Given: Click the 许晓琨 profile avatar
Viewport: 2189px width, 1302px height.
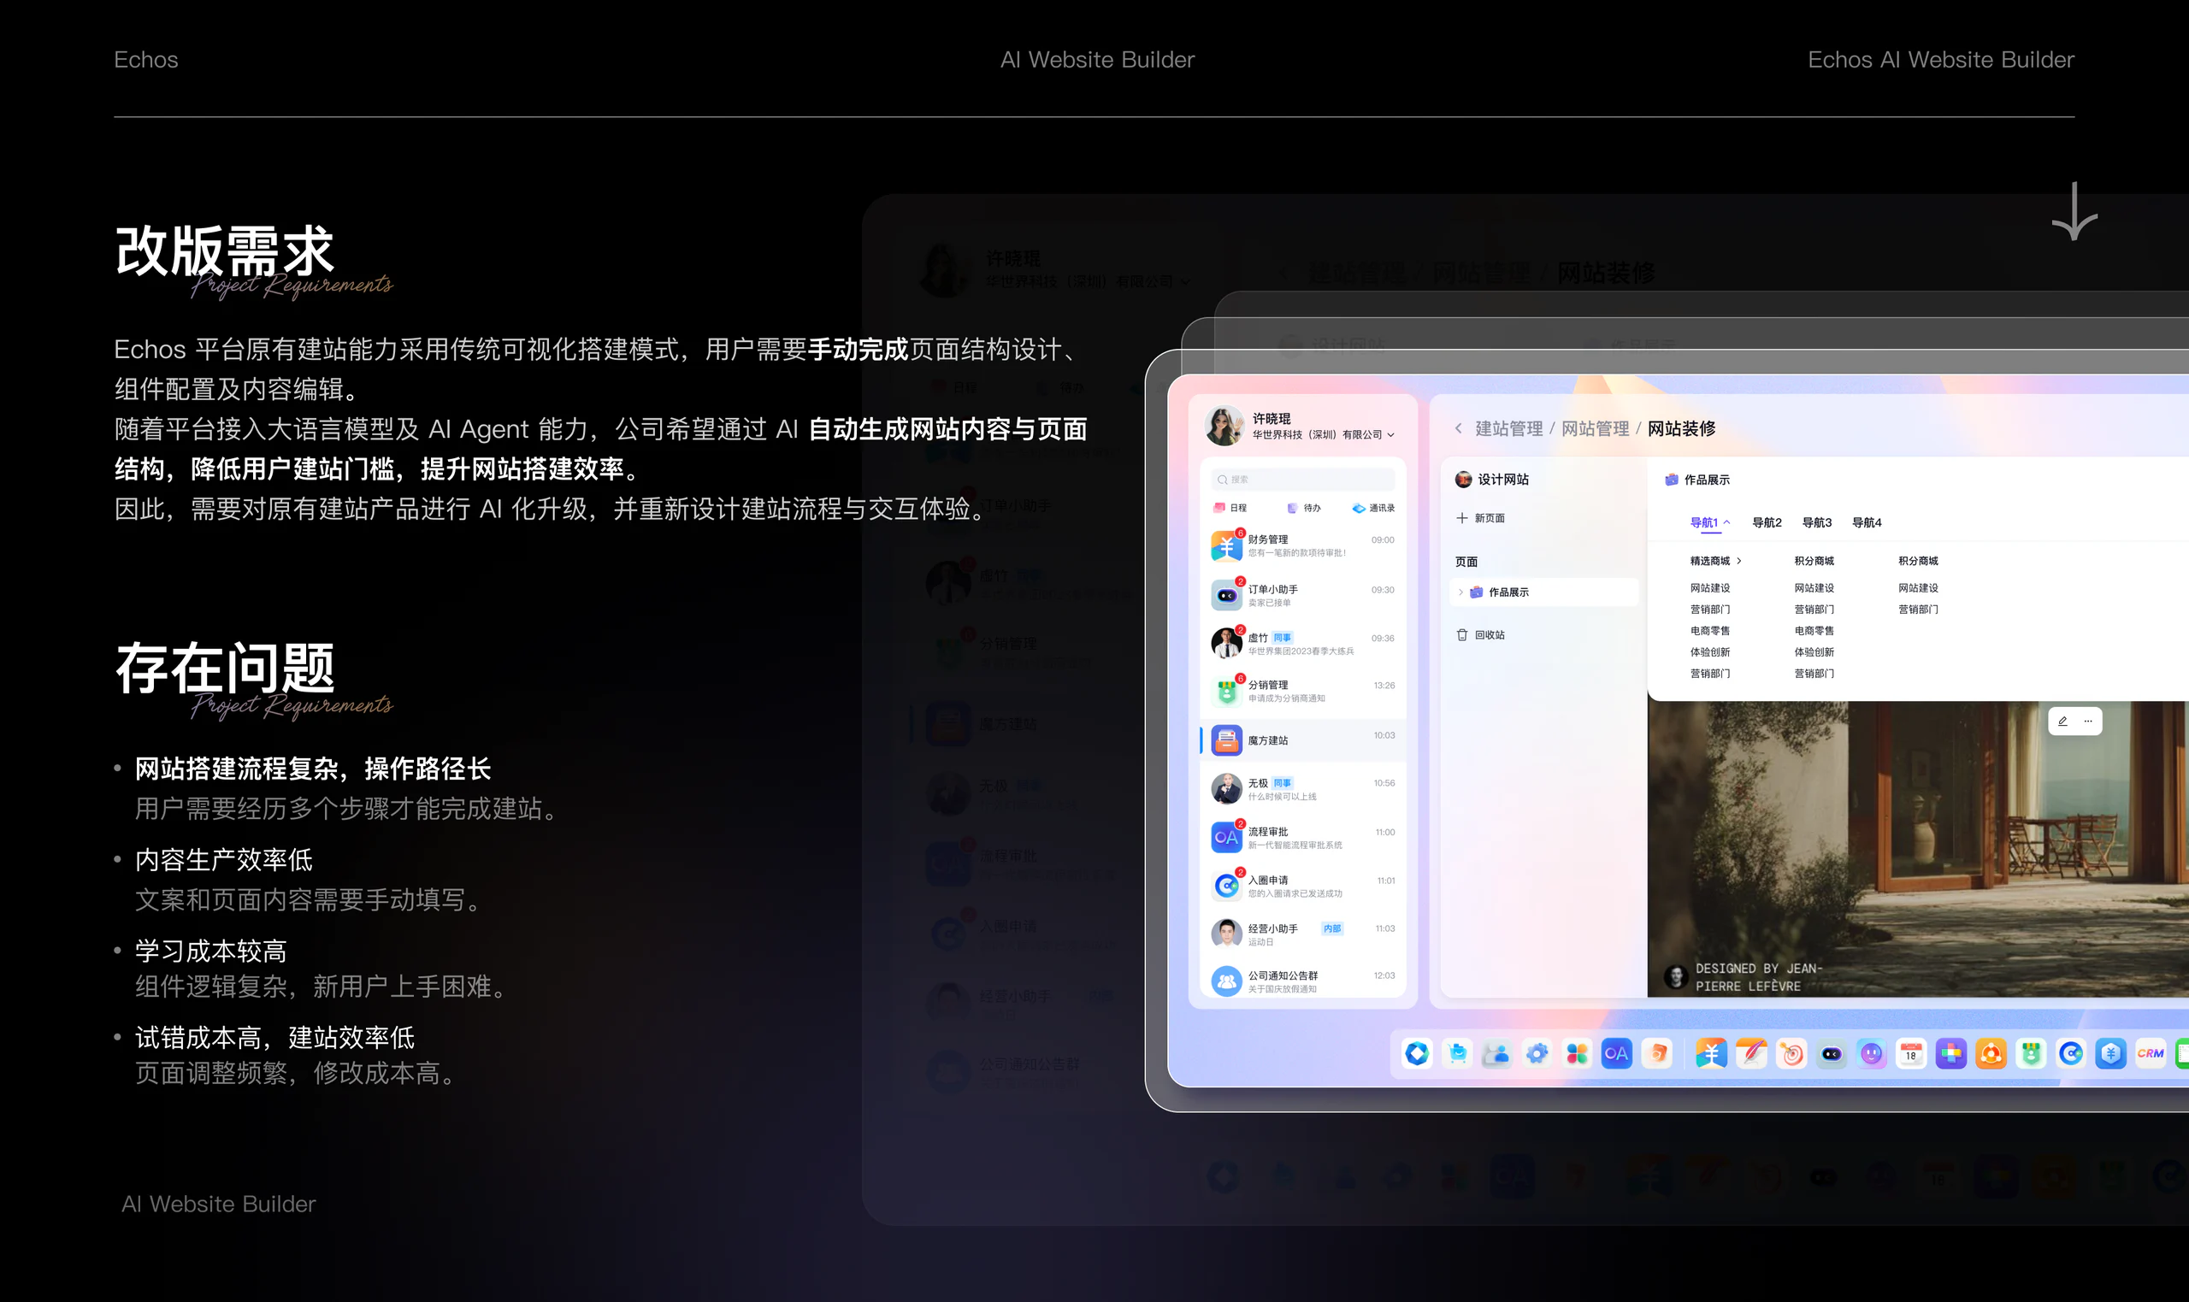Looking at the screenshot, I should 1224,427.
